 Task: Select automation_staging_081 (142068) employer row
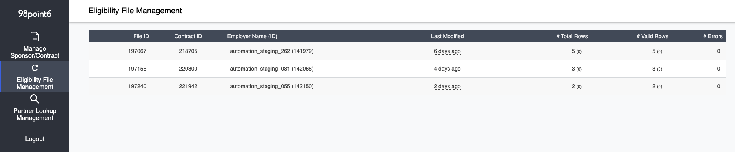tap(407, 69)
